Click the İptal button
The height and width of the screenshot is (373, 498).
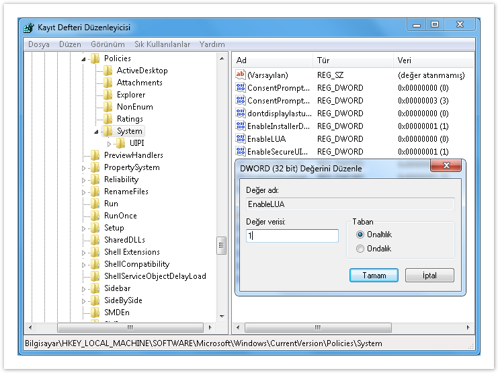pos(429,276)
